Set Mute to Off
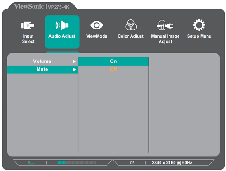The image size is (226, 171). pos(113,69)
